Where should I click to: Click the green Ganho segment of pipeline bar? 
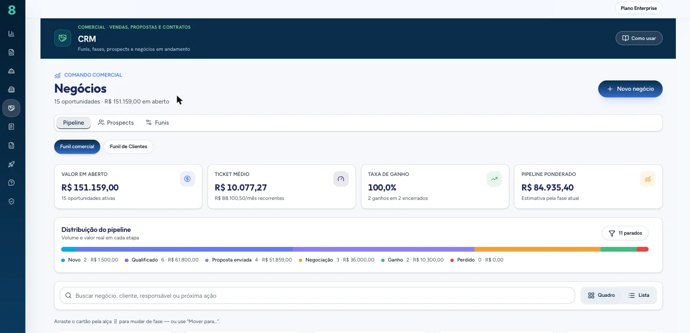618,249
